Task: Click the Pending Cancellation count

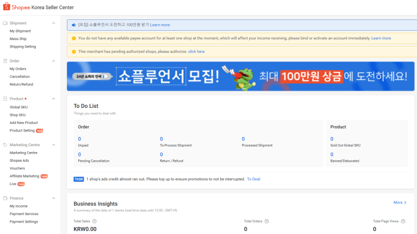Action: coord(79,155)
